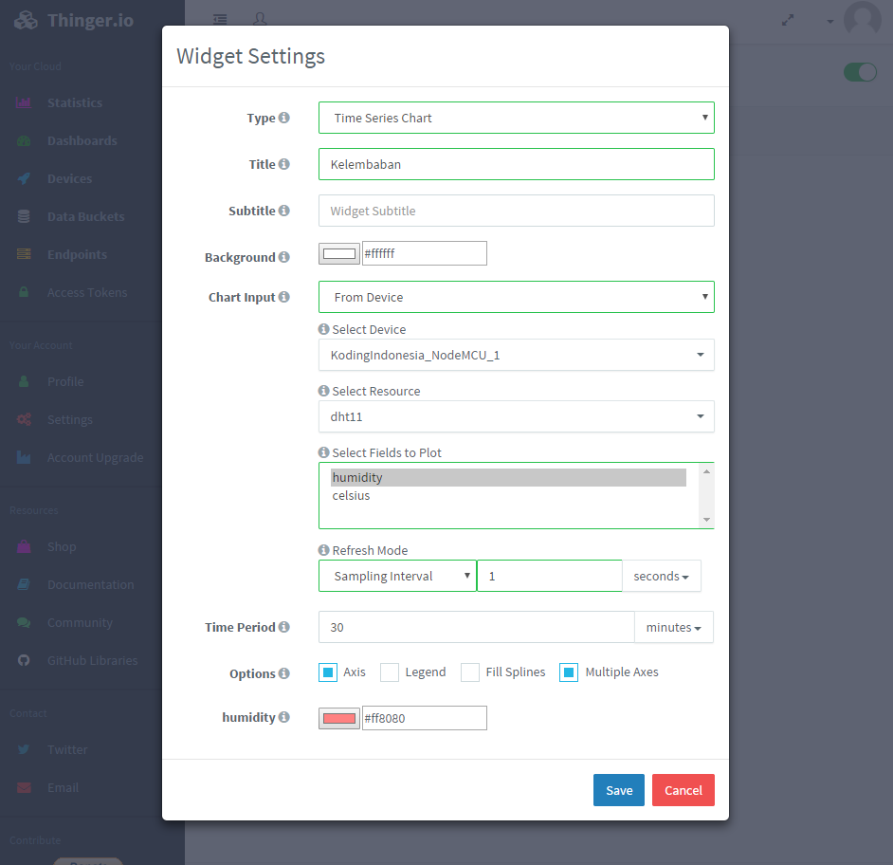Click the Options info icon

tap(283, 673)
